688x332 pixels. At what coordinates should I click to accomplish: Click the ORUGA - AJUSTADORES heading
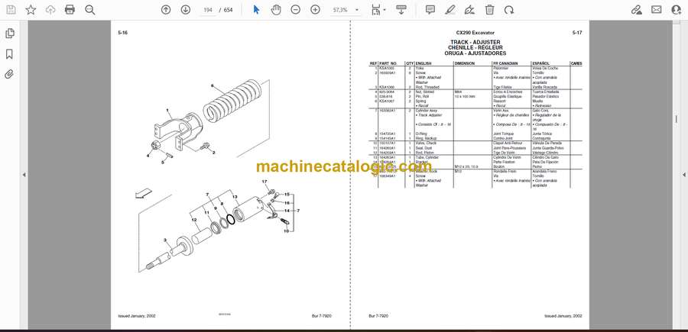click(x=475, y=53)
